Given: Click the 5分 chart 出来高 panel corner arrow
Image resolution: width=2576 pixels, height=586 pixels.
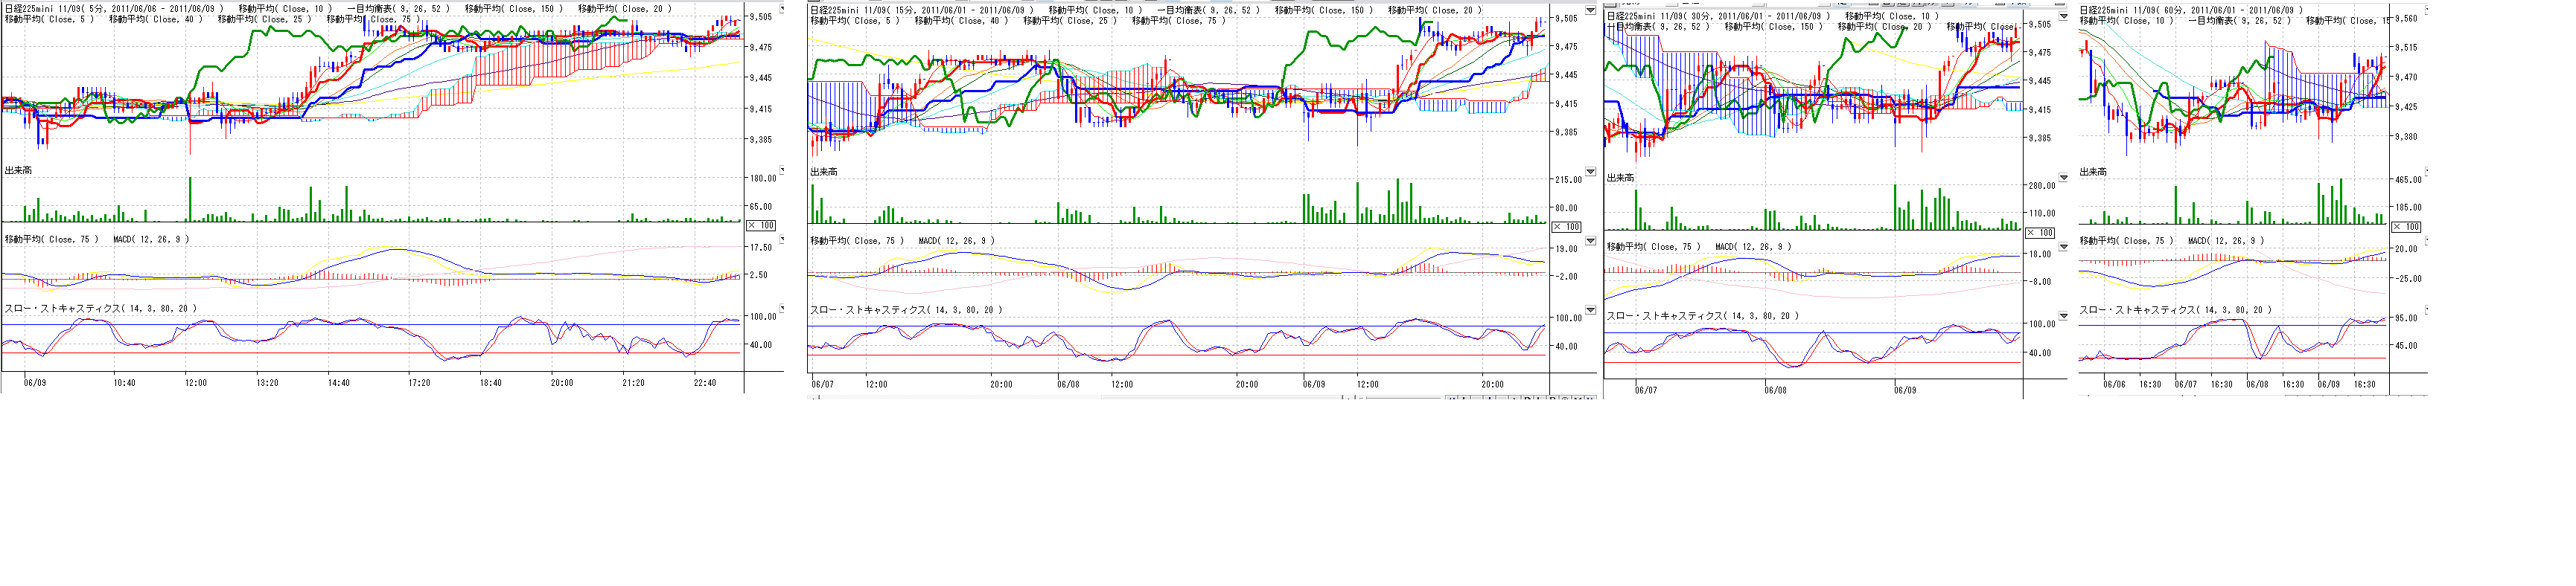Looking at the screenshot, I should click(781, 171).
